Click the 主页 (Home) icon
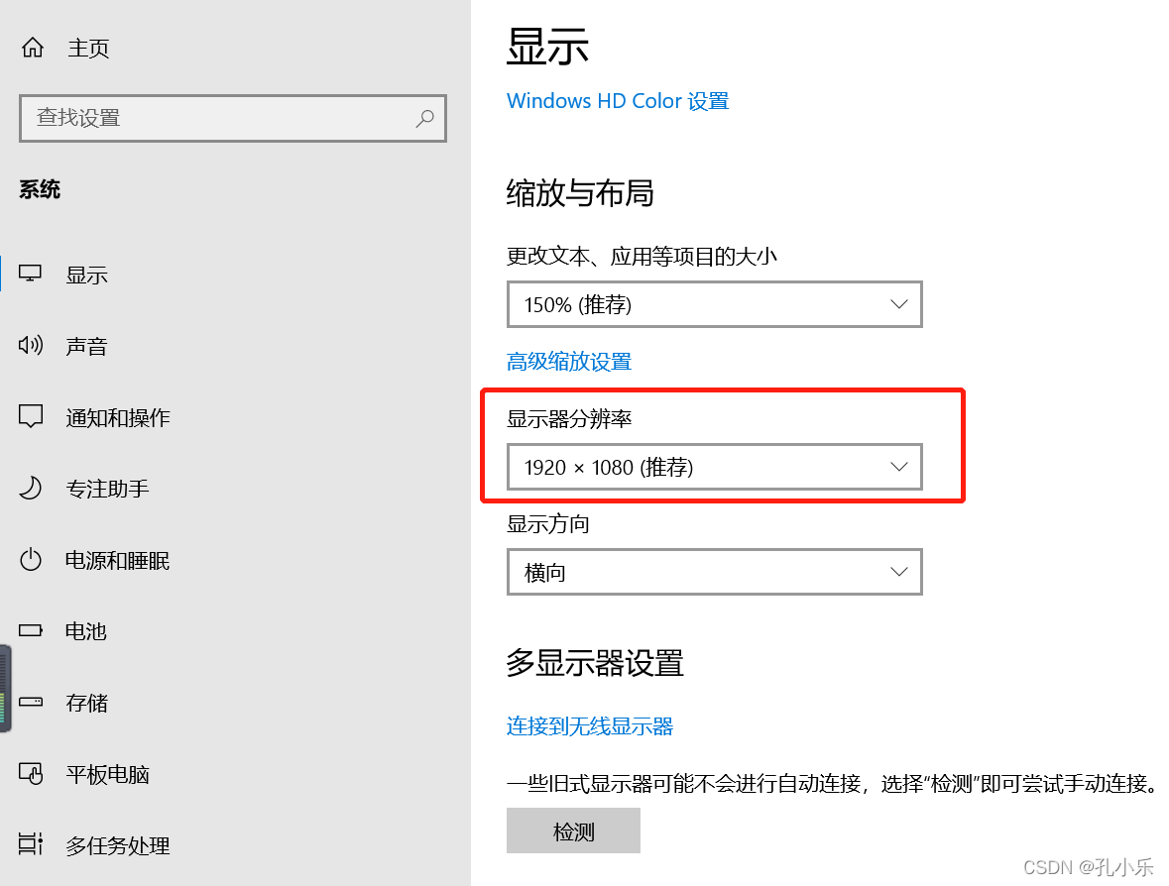The width and height of the screenshot is (1169, 886). (33, 47)
